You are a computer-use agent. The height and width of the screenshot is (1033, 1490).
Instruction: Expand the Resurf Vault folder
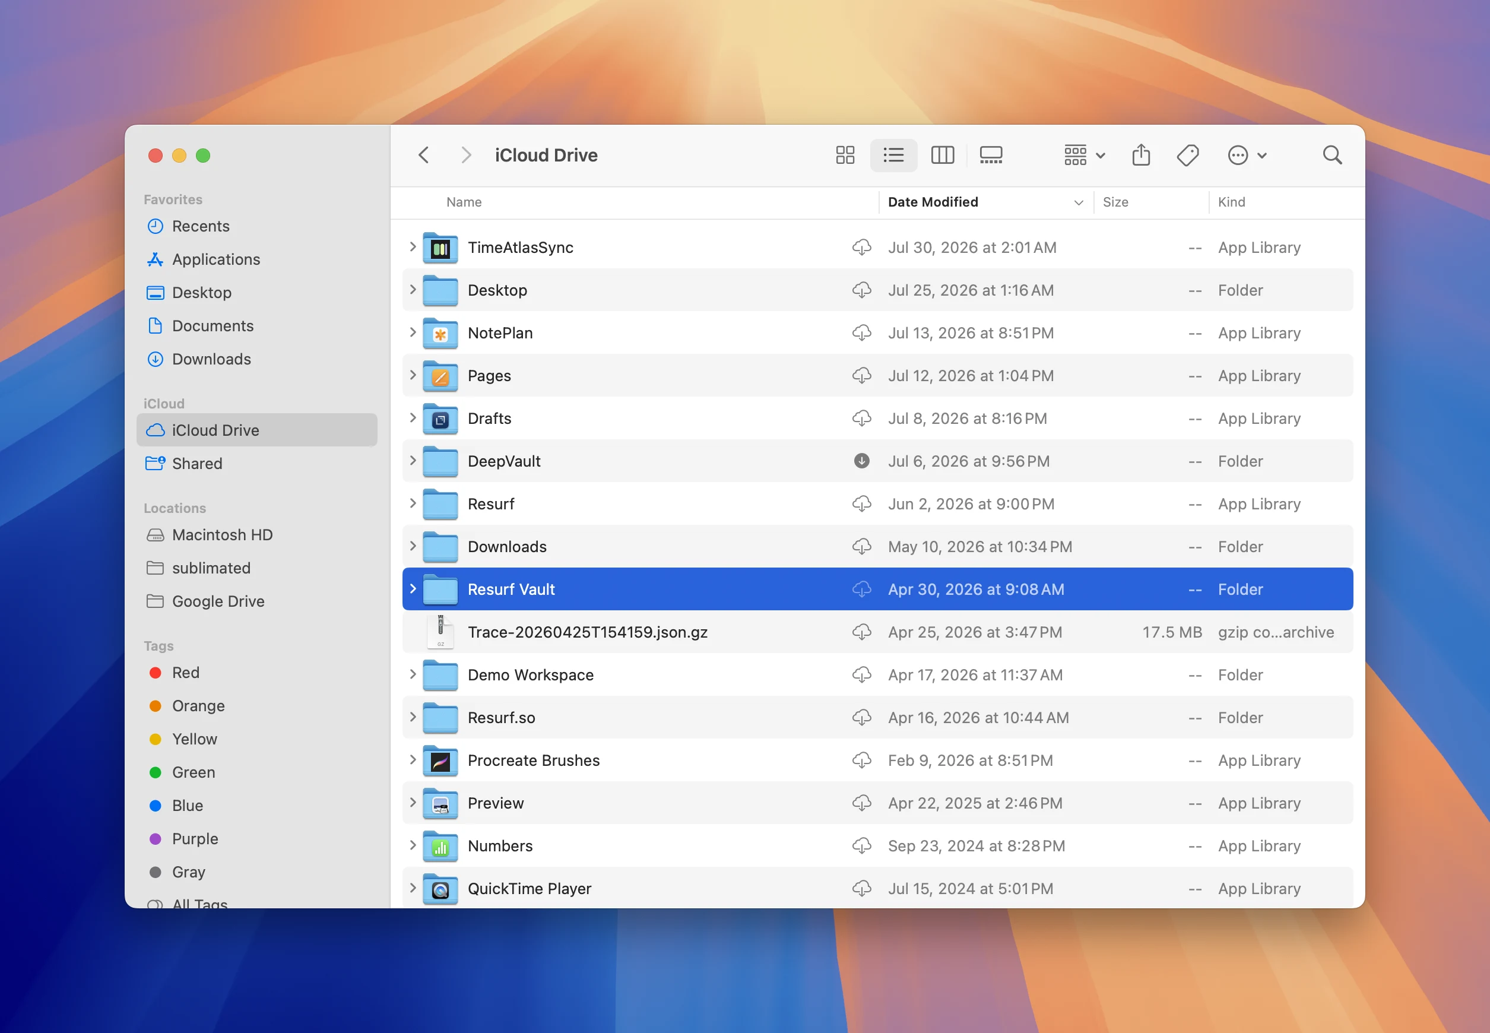[x=413, y=588]
